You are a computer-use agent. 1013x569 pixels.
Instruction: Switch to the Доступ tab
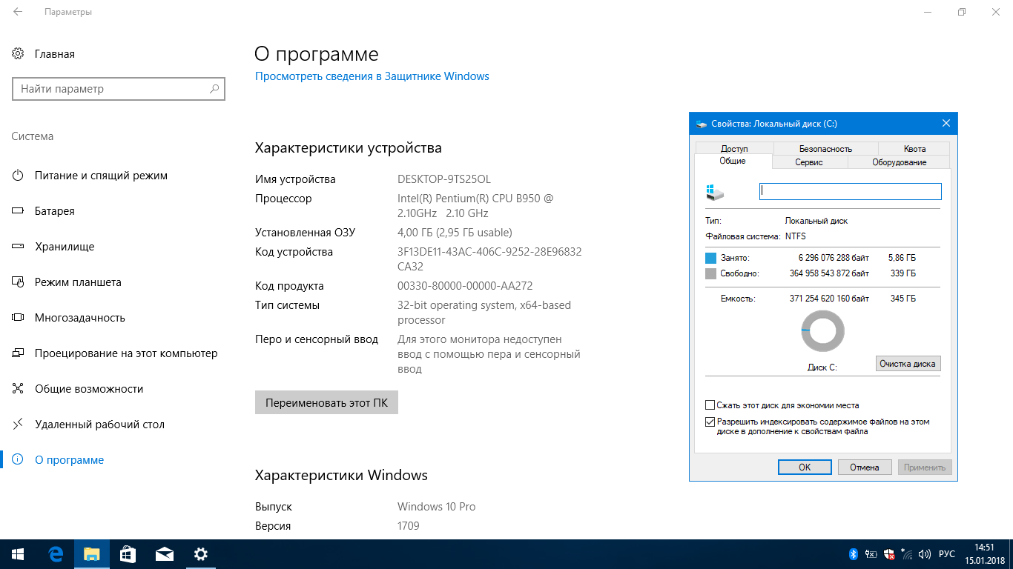coord(734,148)
